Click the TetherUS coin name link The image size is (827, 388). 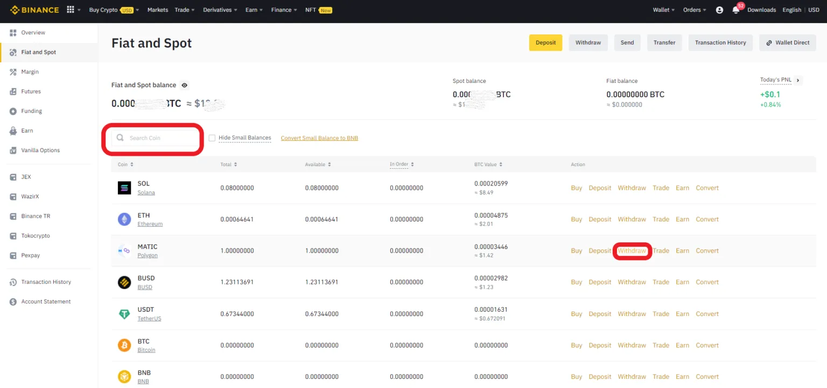[149, 319]
